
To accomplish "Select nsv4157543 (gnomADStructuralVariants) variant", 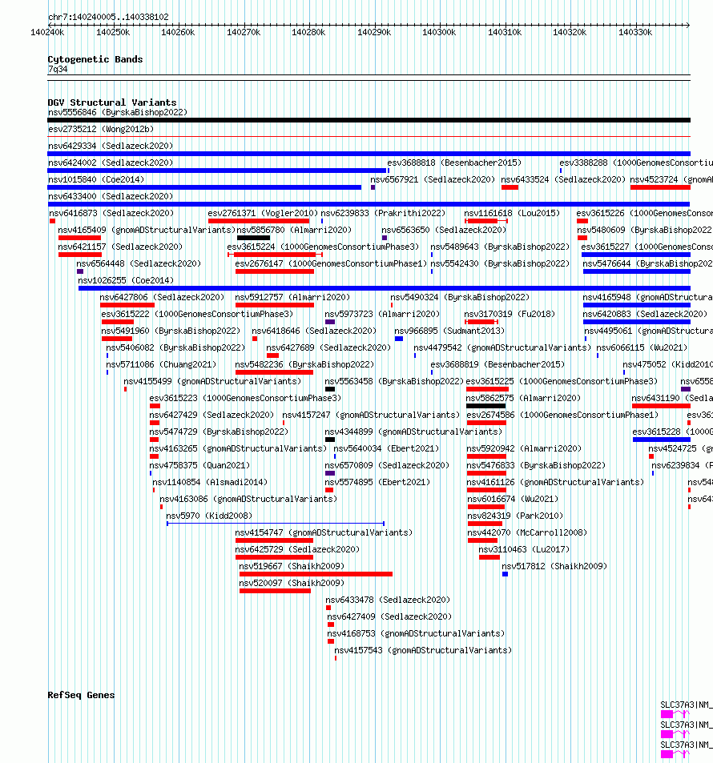I will click(423, 650).
